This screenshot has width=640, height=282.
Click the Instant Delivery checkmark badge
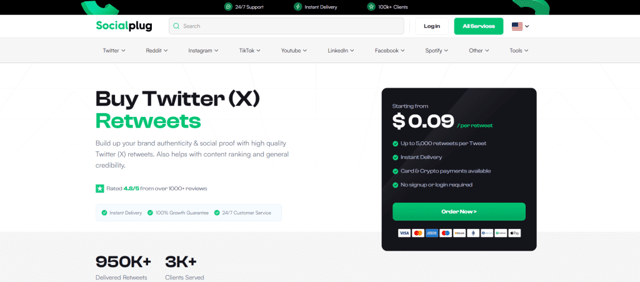(104, 213)
